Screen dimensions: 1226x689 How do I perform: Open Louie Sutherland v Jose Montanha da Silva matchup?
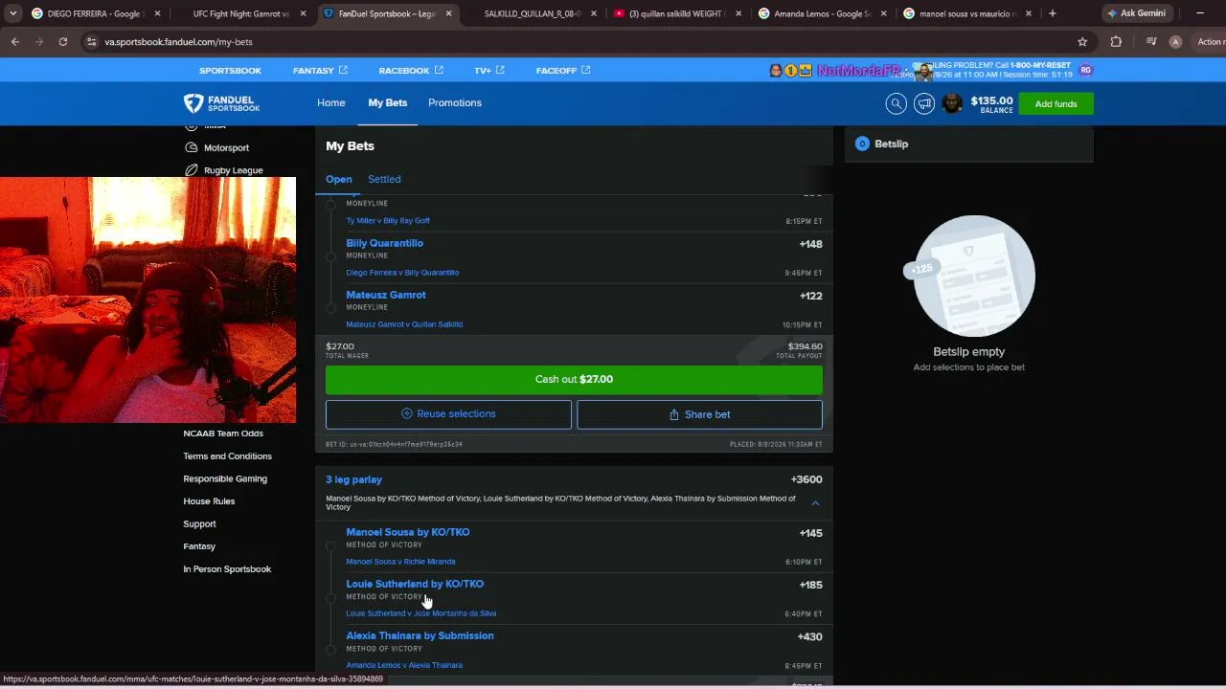tap(421, 613)
